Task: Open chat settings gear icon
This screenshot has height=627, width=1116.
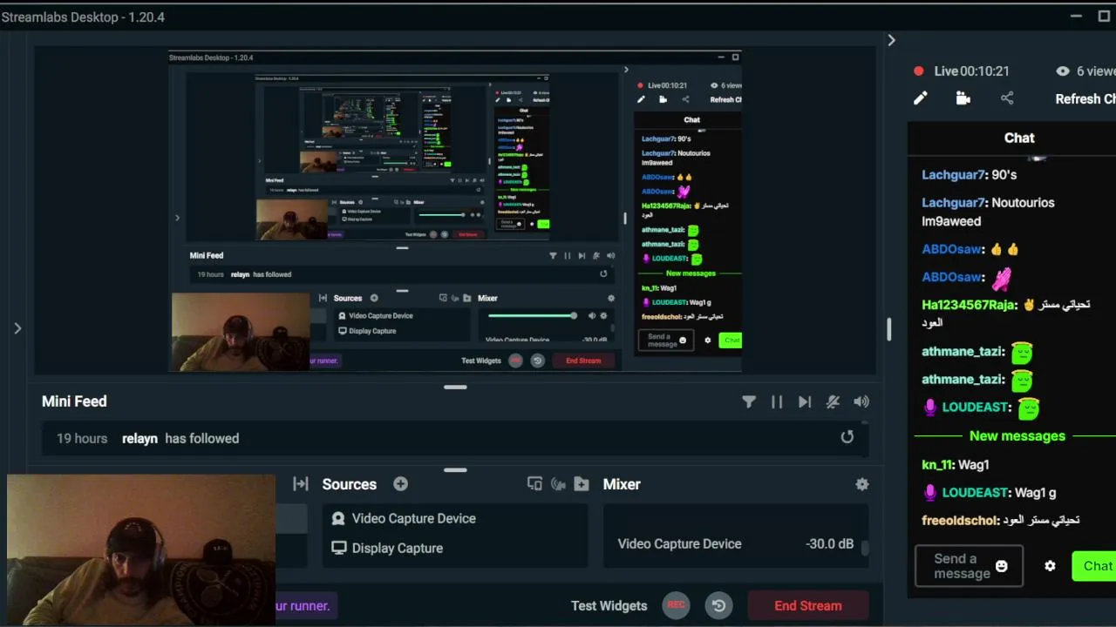Action: click(1050, 566)
